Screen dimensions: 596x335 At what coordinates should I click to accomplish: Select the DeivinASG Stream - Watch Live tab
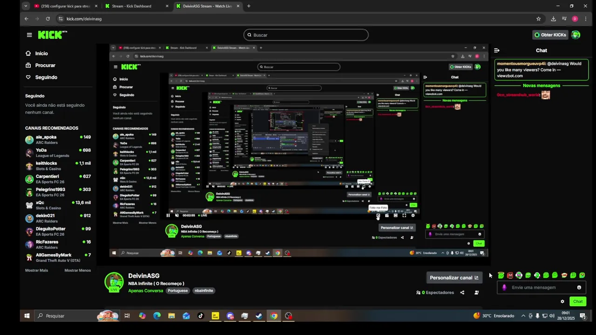pyautogui.click(x=207, y=6)
